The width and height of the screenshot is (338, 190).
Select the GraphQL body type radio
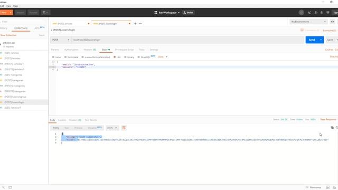[x=138, y=57]
